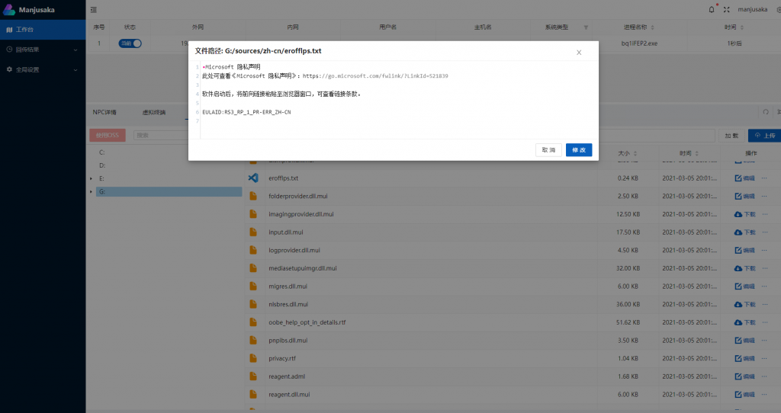
Task: Sort by 进程名称 column
Action: [653, 27]
